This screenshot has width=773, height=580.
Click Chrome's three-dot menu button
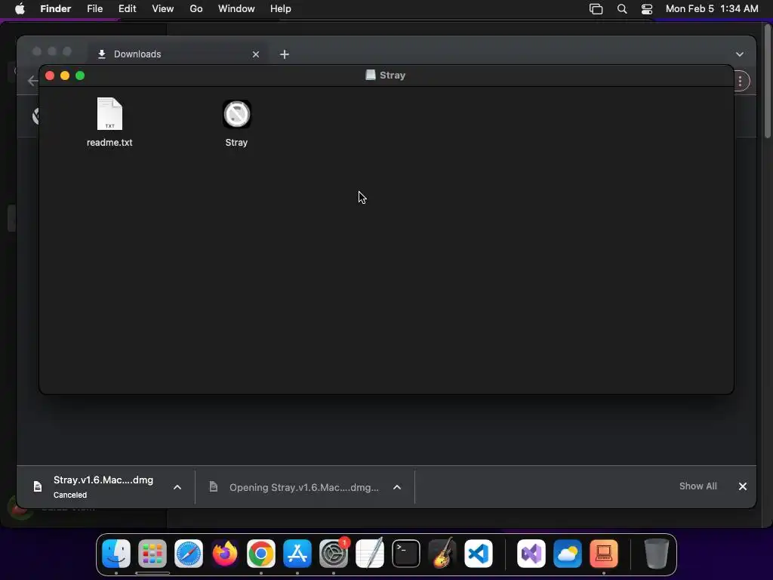click(x=740, y=81)
